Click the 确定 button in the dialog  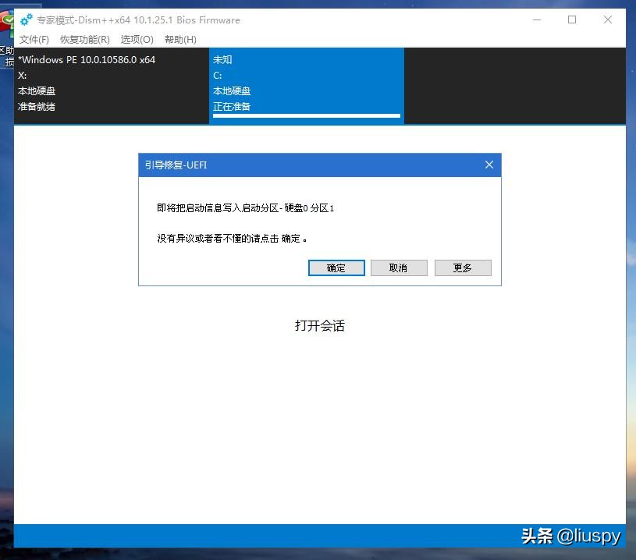(336, 268)
